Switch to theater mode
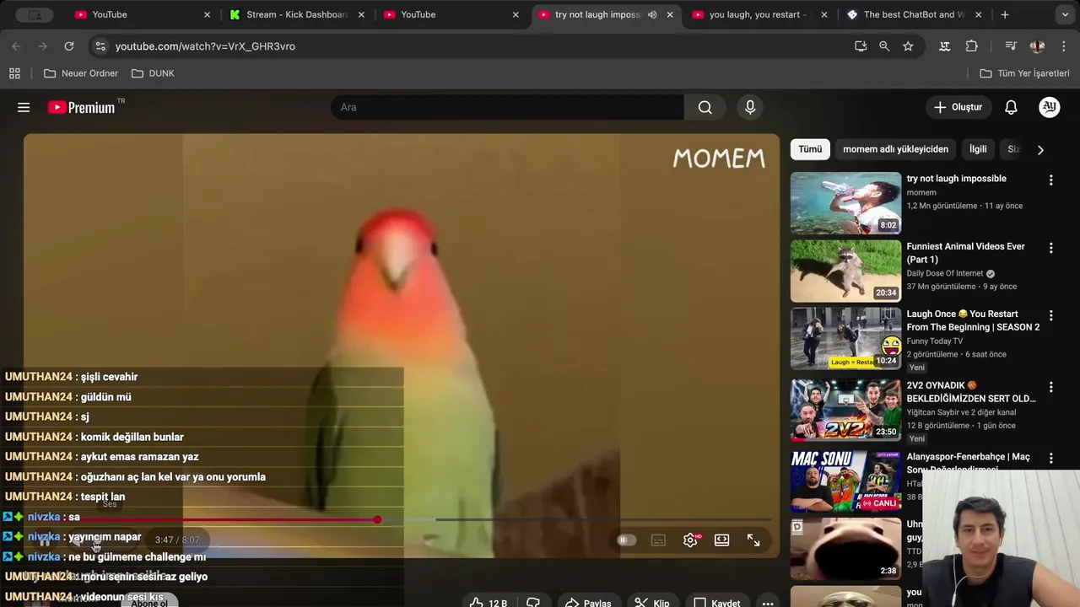The width and height of the screenshot is (1080, 607). click(x=722, y=540)
